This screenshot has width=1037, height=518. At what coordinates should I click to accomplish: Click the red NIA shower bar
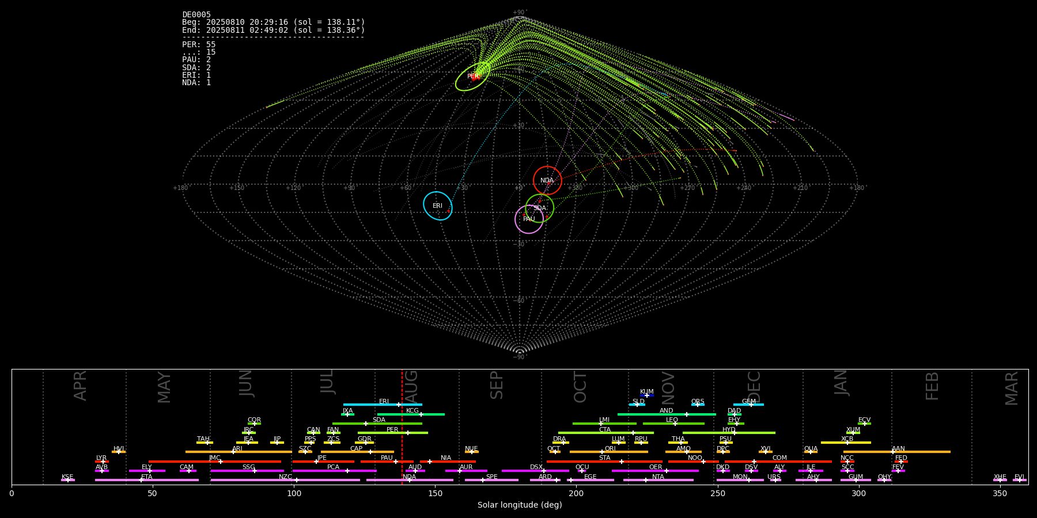[x=448, y=461]
